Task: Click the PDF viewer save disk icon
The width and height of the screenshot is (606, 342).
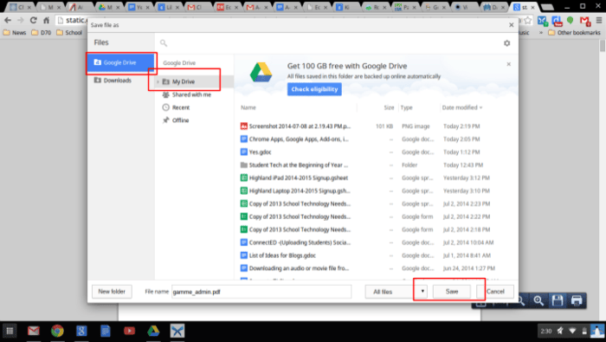Action: [558, 300]
